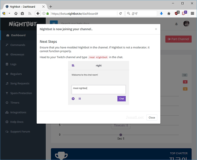This screenshot has width=197, height=160.
Task: Click the Close button in modal footer
Action: click(152, 117)
